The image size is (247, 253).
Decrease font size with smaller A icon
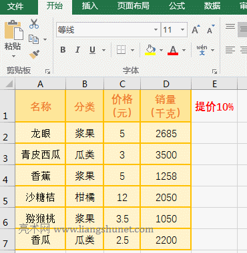211,29
